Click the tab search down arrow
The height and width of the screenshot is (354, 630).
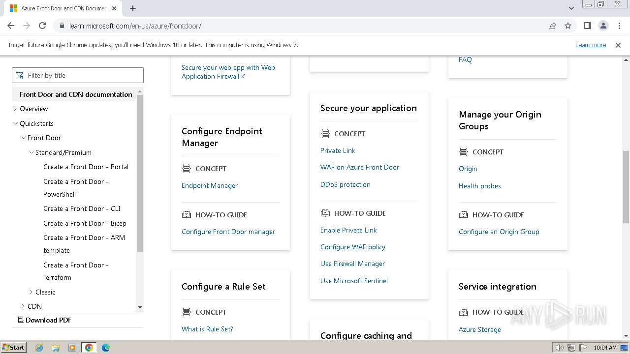(x=571, y=8)
